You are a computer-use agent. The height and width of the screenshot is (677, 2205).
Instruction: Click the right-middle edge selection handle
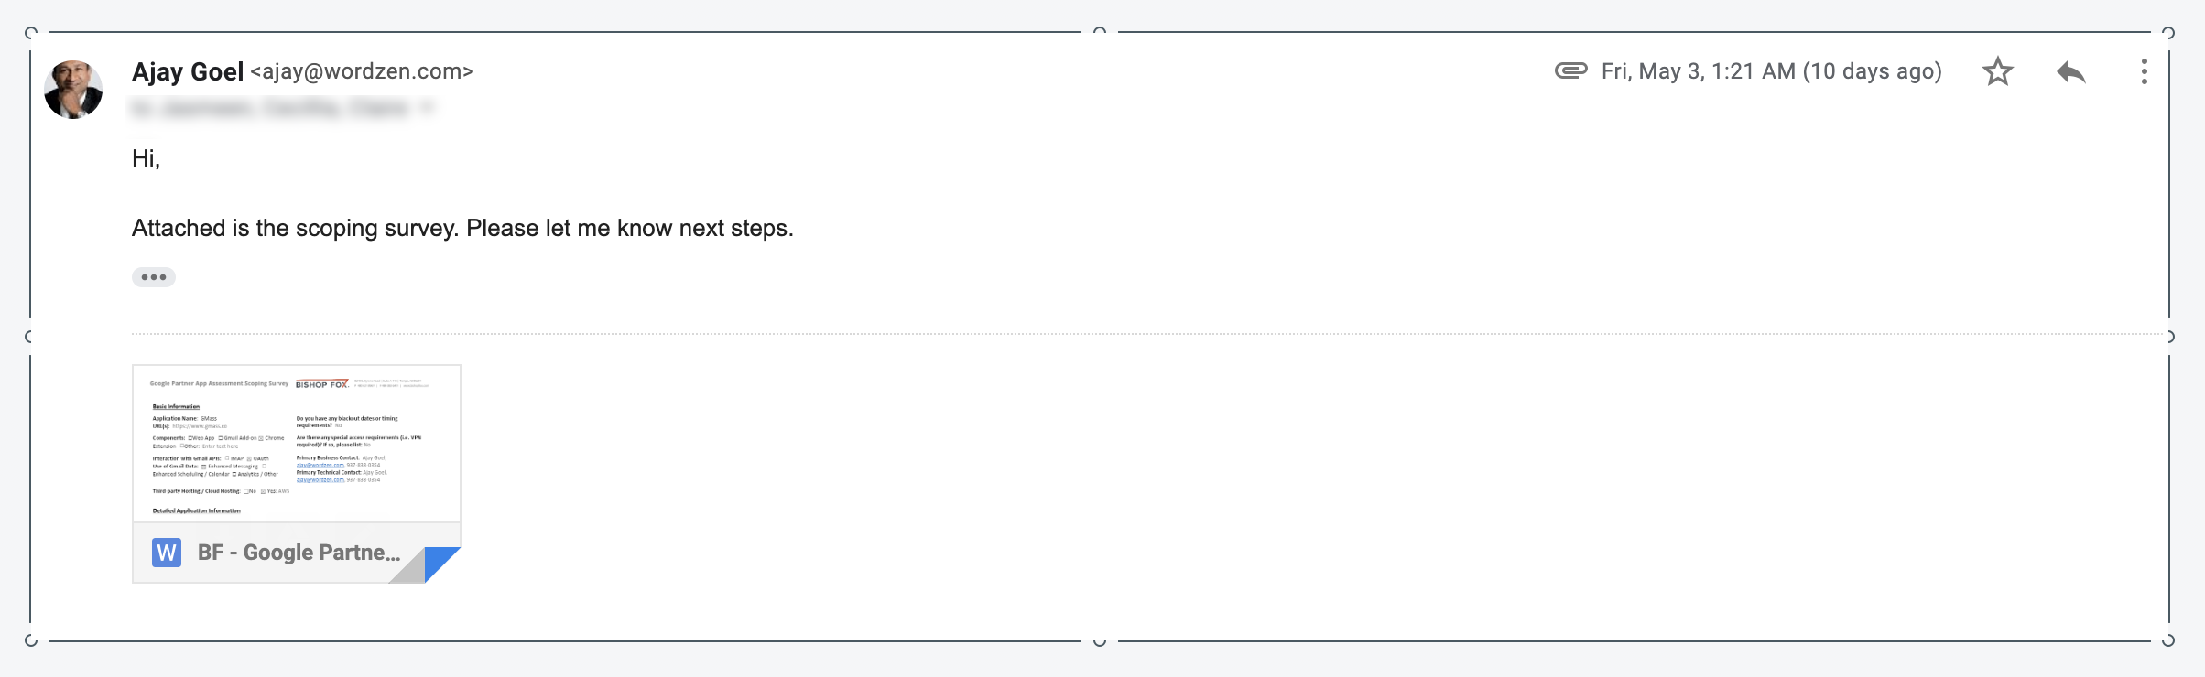point(2169,337)
